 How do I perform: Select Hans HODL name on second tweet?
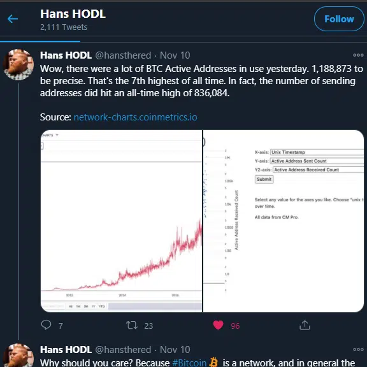click(66, 350)
